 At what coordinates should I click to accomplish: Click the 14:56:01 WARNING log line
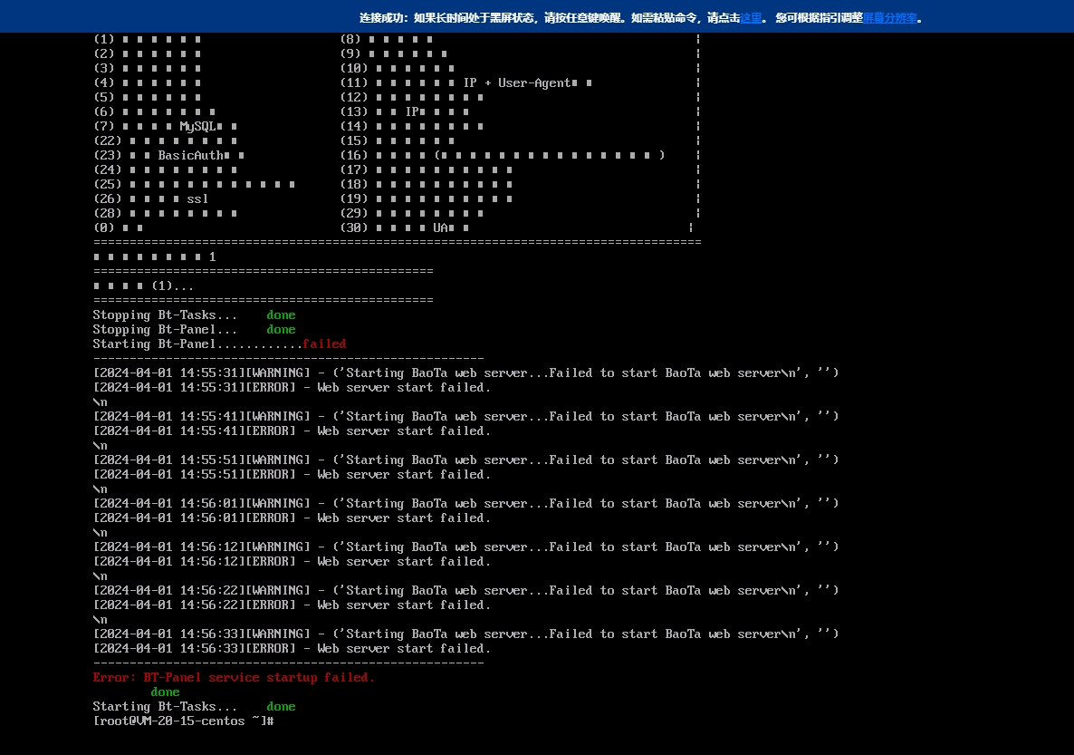point(465,504)
